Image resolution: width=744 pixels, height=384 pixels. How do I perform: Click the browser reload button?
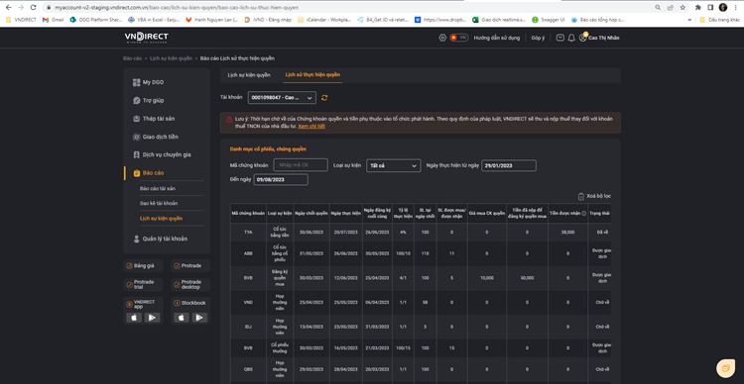(33, 8)
